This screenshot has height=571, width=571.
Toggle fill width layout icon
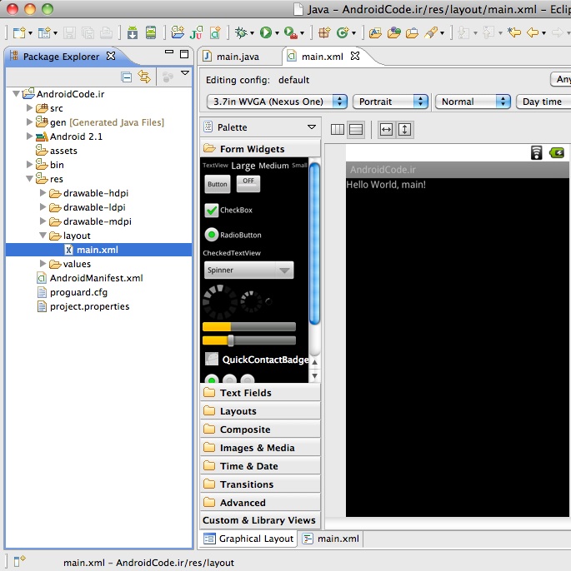click(386, 129)
